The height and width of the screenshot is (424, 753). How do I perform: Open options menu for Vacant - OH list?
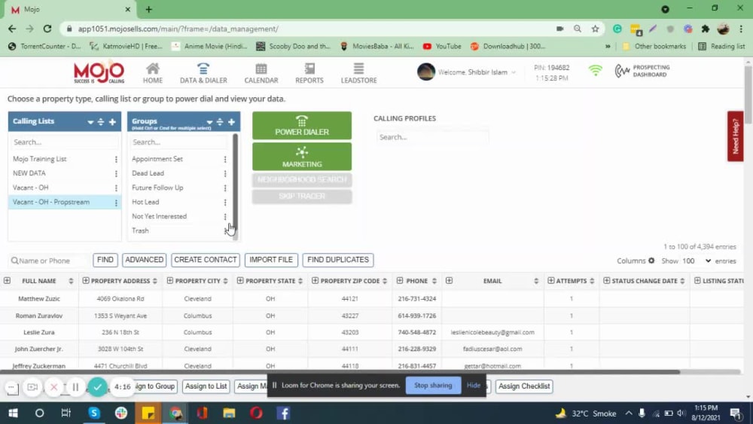coord(116,188)
